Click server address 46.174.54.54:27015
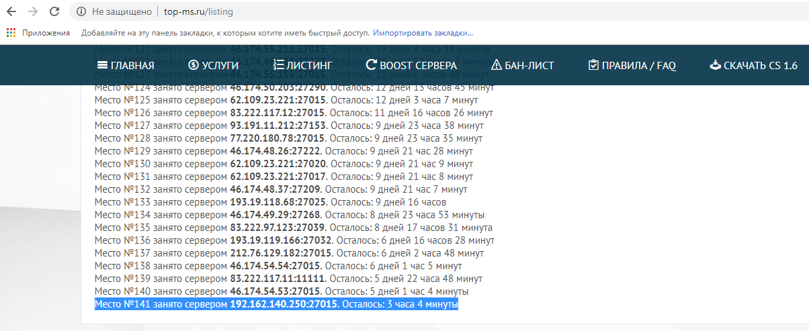Screen dimensions: 809x331 (x=275, y=266)
